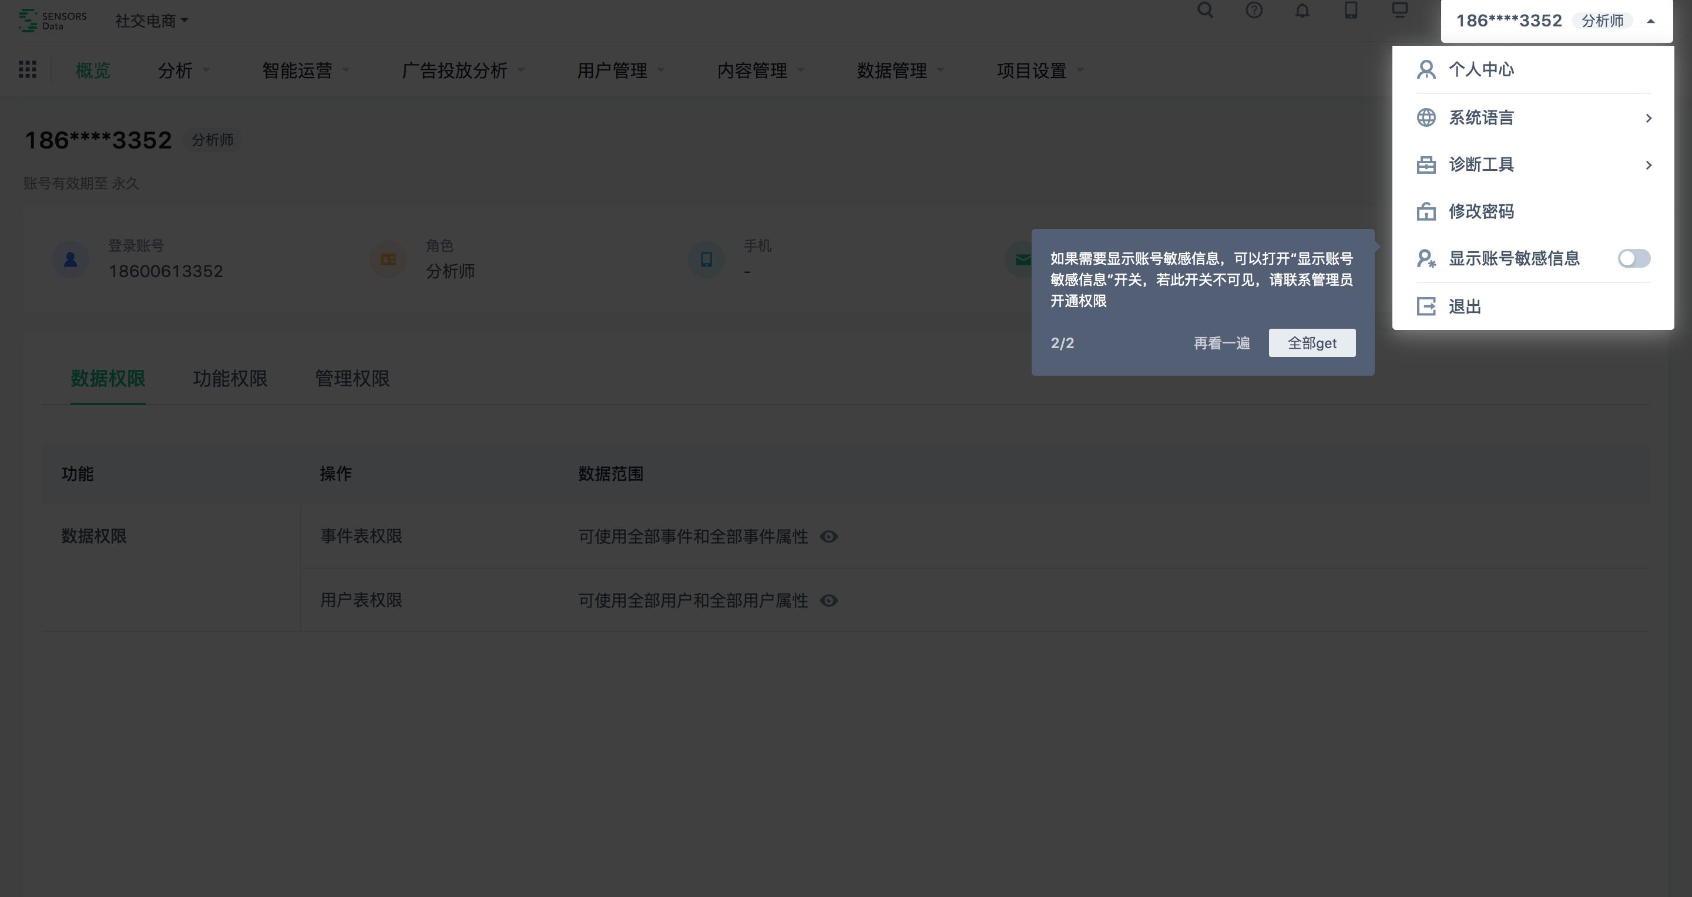
Task: Click the 事件表权限 row cell
Action: pos(361,536)
